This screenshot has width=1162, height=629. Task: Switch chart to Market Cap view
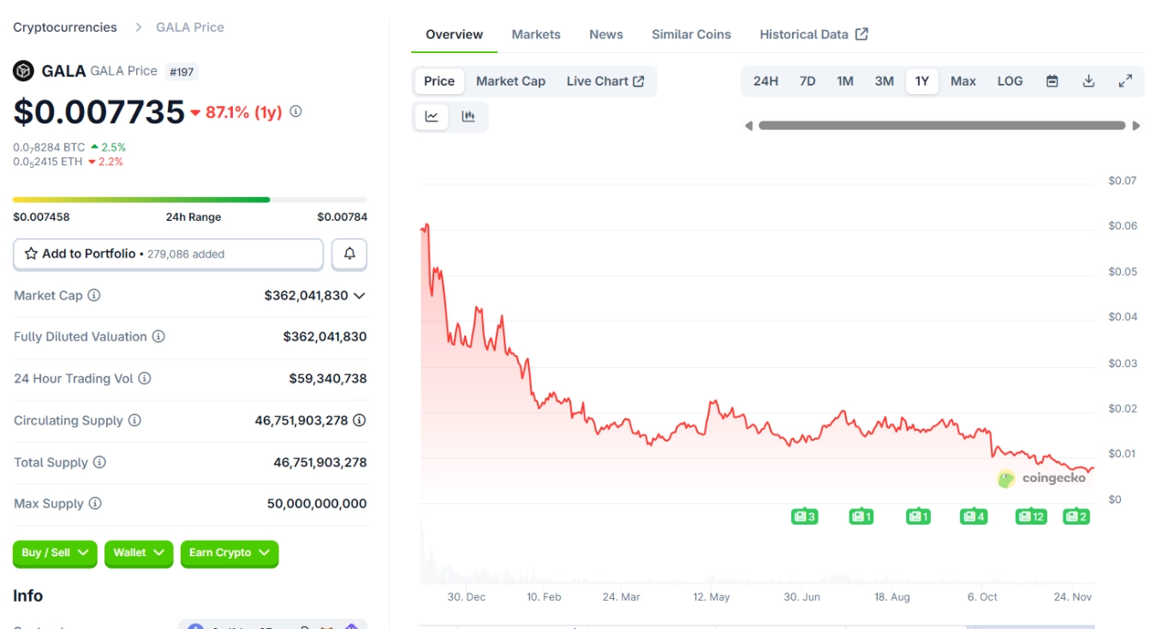coord(510,81)
